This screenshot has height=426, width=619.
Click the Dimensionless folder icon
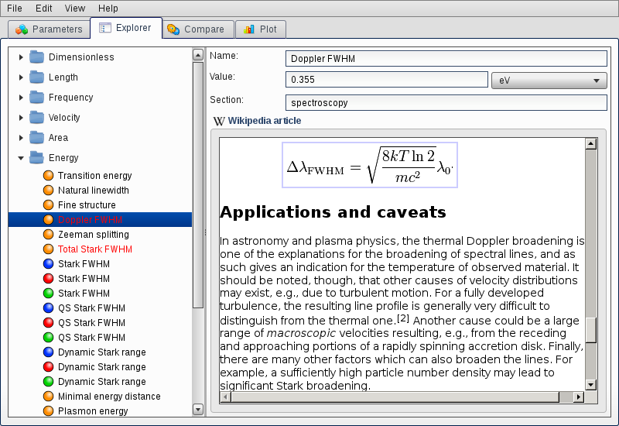(x=36, y=57)
